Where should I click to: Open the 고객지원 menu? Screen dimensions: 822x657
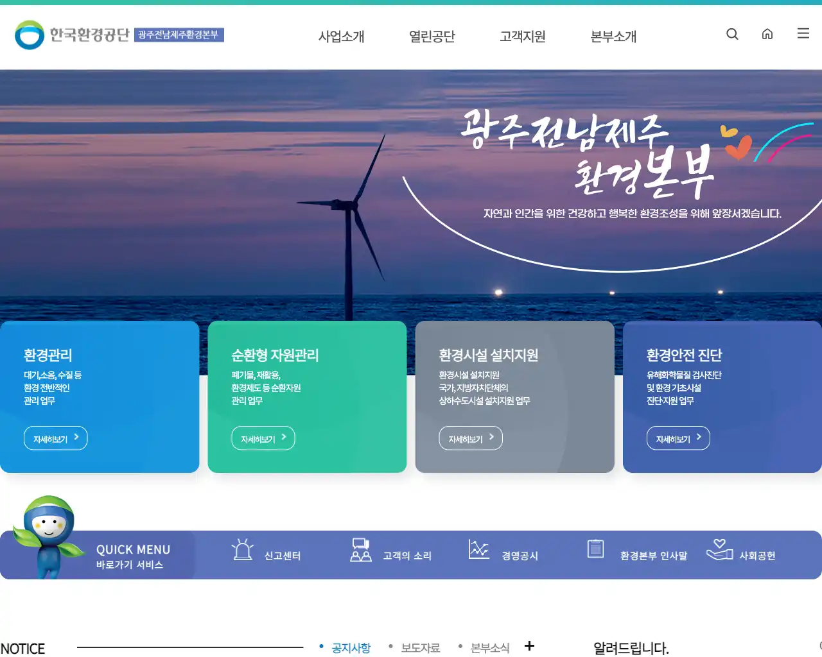521,37
